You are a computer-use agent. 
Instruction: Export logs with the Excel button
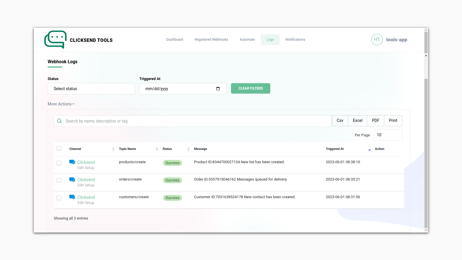click(x=357, y=121)
